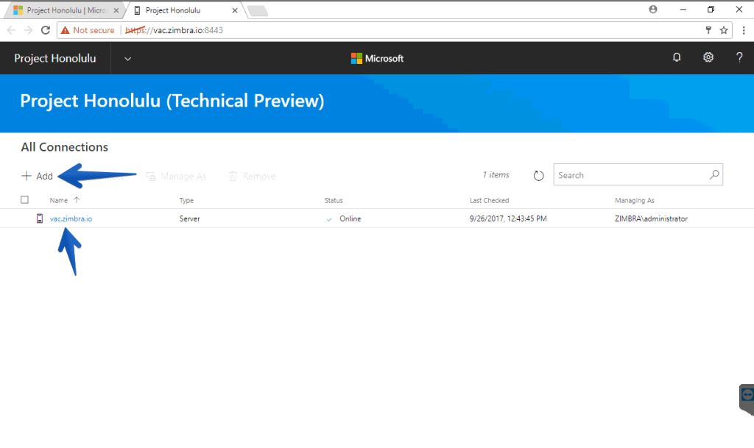This screenshot has width=754, height=448.
Task: Open the notifications bell icon
Action: tap(677, 57)
